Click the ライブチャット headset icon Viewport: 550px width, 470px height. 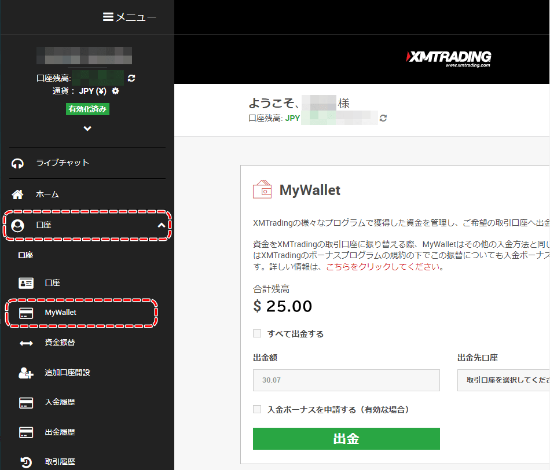point(17,163)
